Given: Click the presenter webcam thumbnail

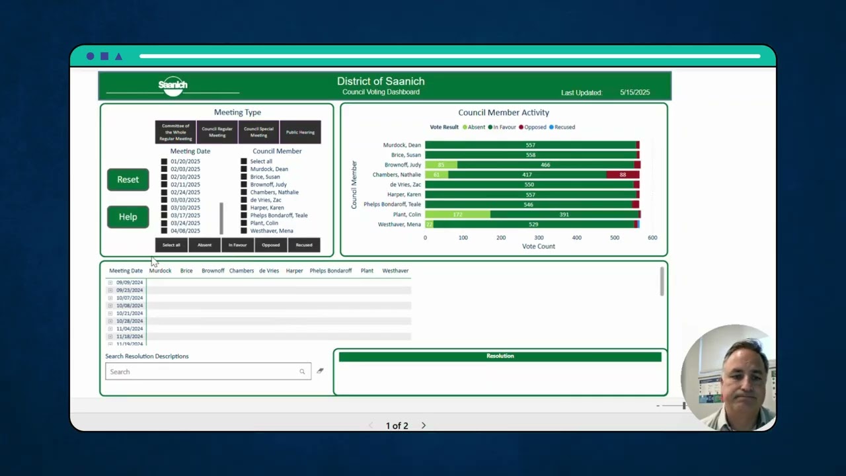Looking at the screenshot, I should 728,377.
